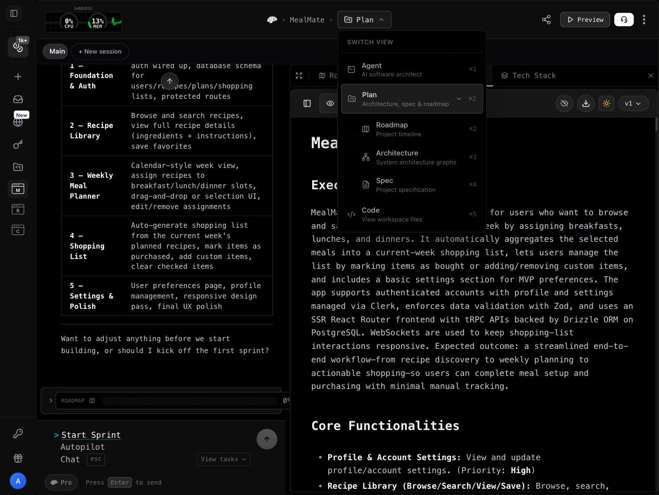Toggle the document outline sidebar icon
This screenshot has width=659, height=495.
tap(307, 103)
